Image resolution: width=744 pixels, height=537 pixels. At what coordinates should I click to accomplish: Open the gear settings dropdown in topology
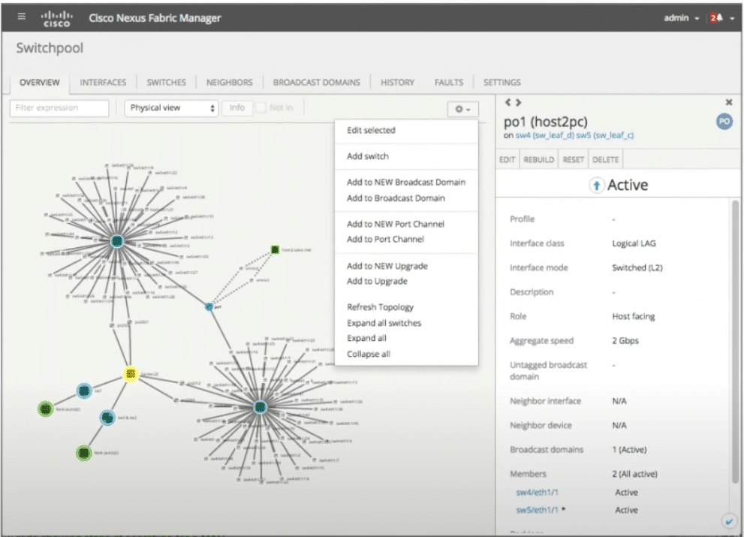[x=462, y=109]
